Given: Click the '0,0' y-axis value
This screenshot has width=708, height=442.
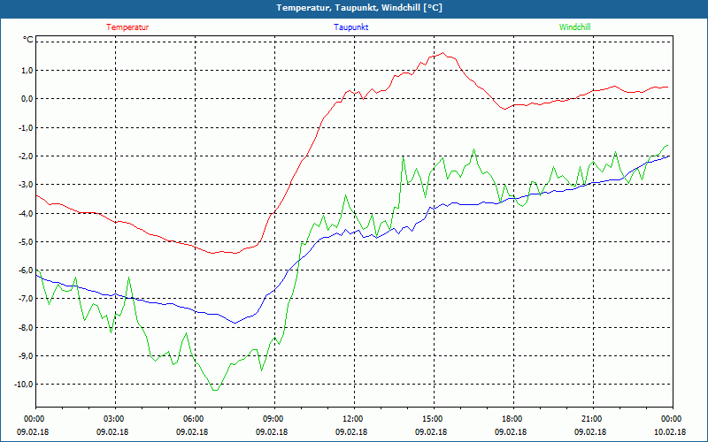Looking at the screenshot, I should [x=27, y=99].
